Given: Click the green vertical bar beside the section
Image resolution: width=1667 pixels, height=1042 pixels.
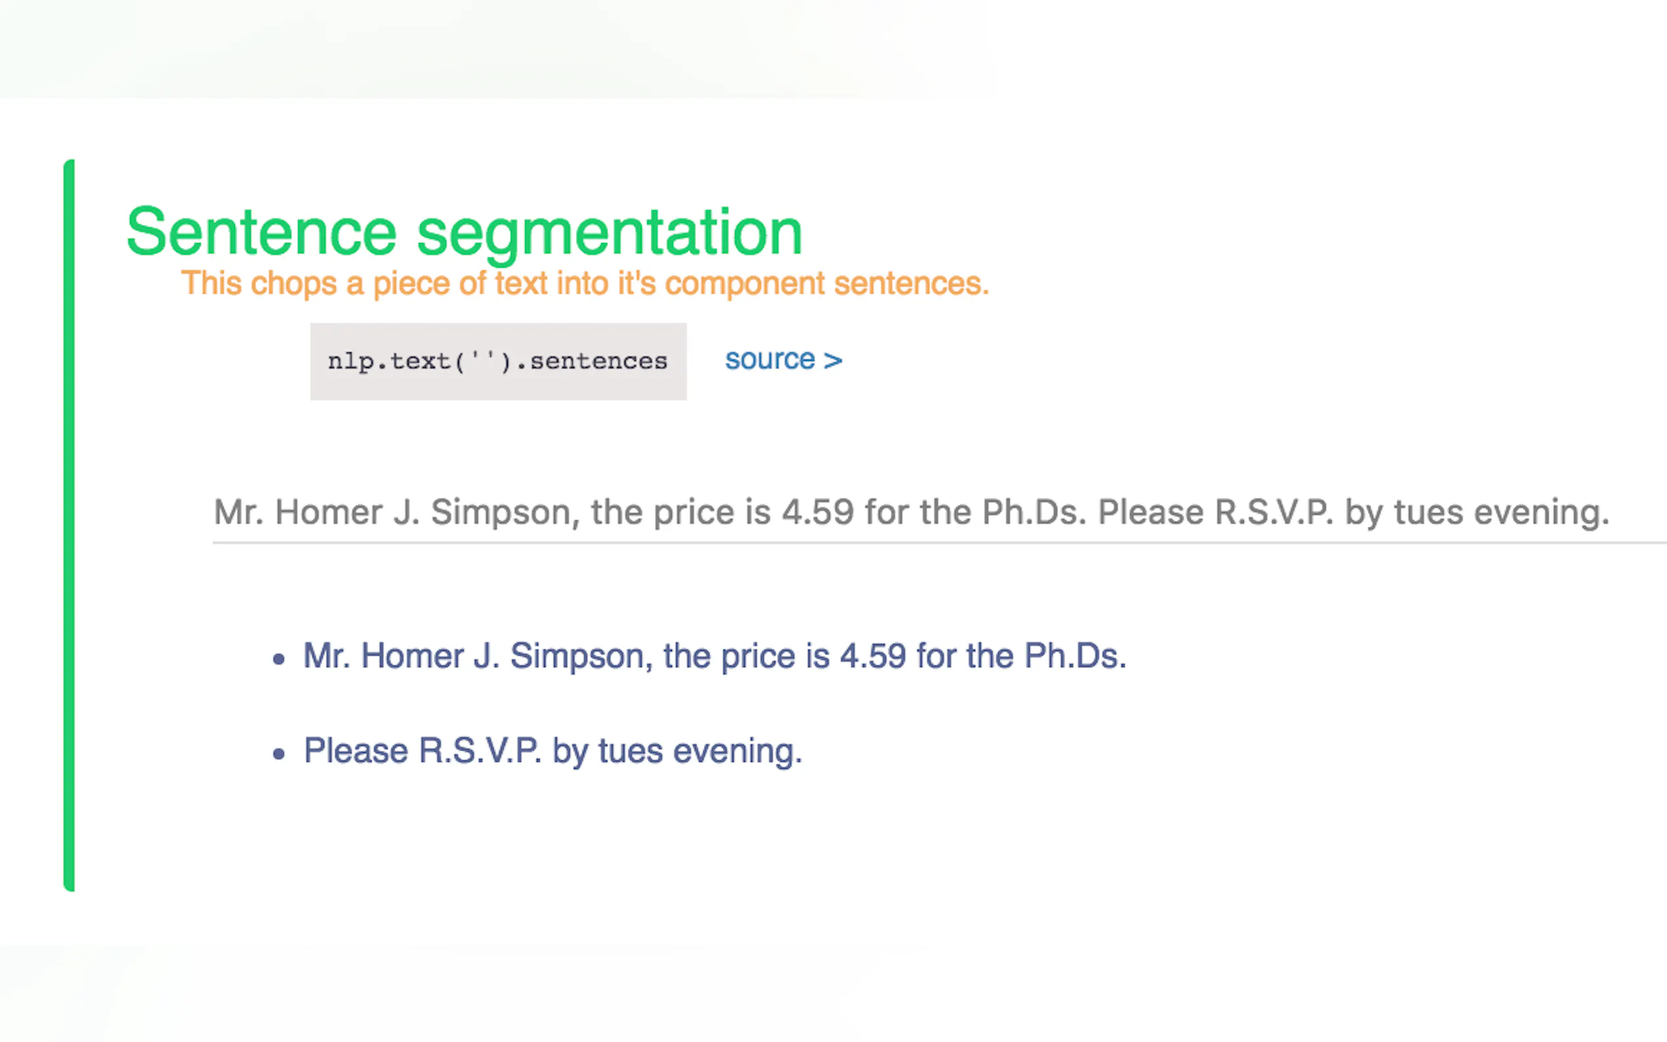Looking at the screenshot, I should [x=69, y=524].
